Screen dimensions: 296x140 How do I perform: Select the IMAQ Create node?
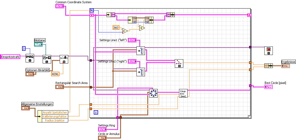[x=30, y=58]
